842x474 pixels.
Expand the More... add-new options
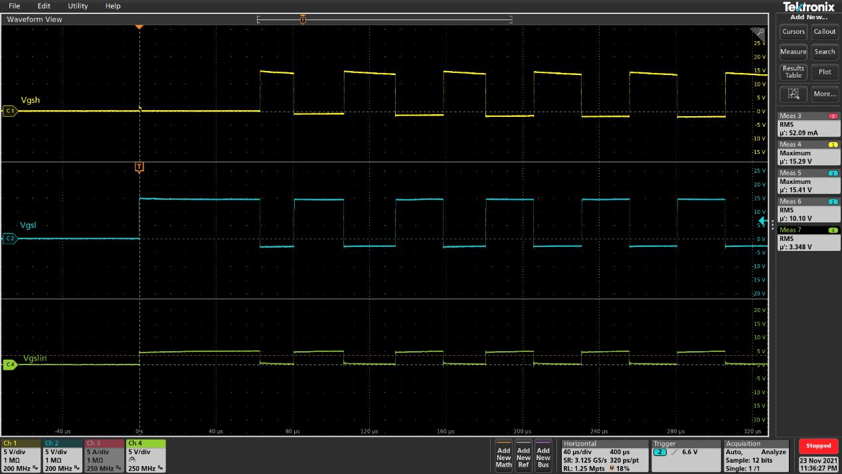tap(825, 94)
